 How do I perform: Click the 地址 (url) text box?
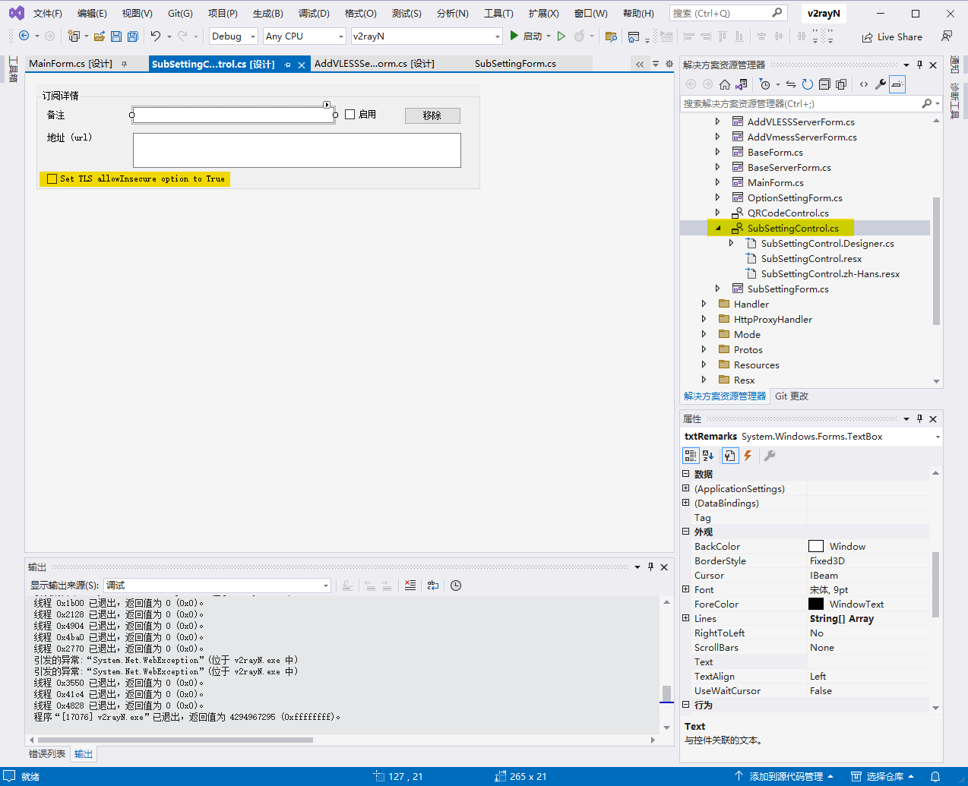[296, 150]
